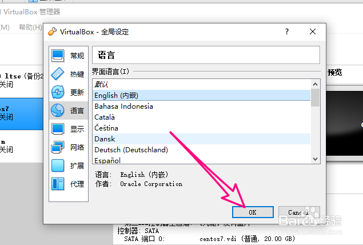Select Dansk language
This screenshot has height=245, width=363.
coord(201,139)
